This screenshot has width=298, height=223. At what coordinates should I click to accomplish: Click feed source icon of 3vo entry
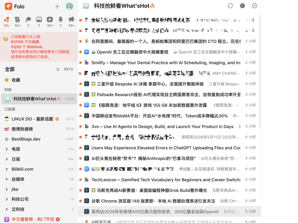86,126
